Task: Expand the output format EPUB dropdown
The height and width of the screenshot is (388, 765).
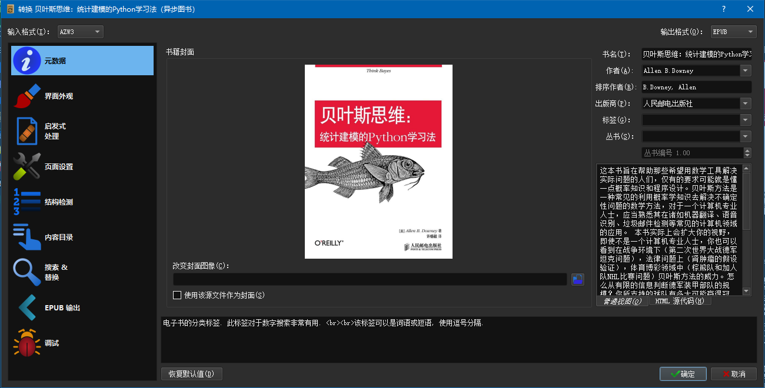Action: point(750,32)
